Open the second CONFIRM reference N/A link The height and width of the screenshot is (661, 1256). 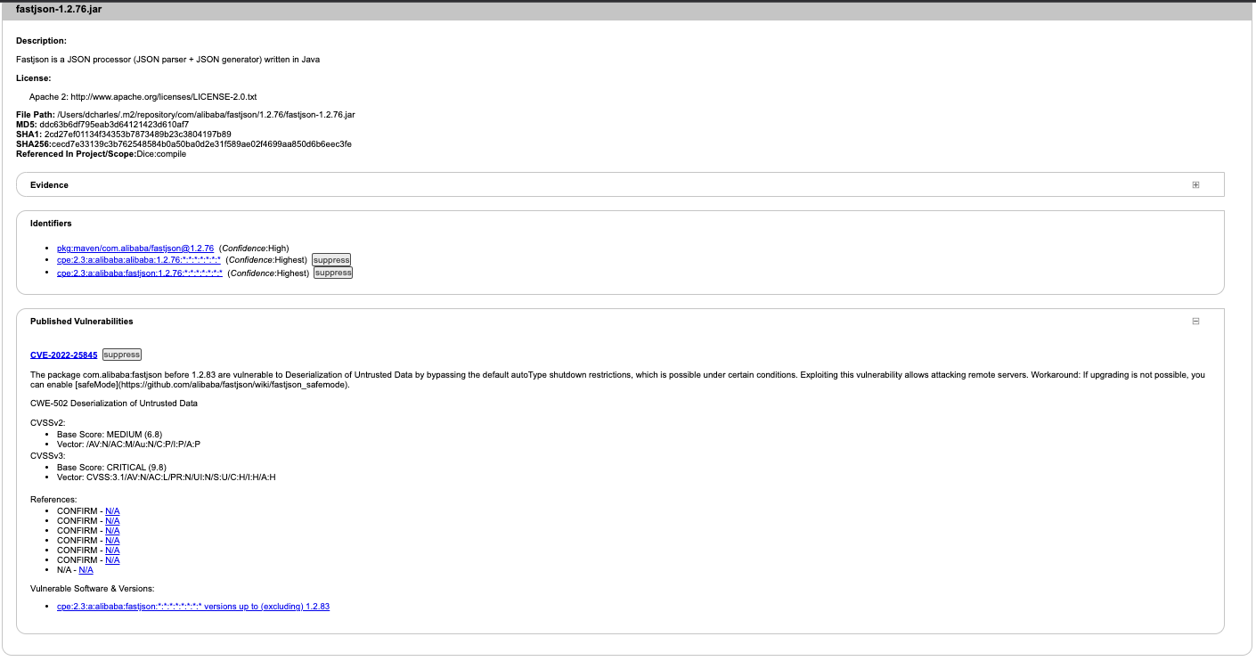pyautogui.click(x=112, y=521)
